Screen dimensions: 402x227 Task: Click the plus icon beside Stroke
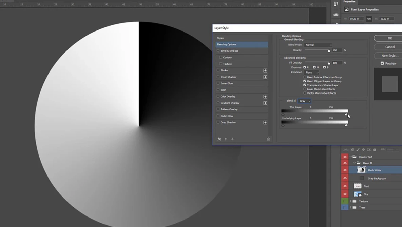coord(265,70)
